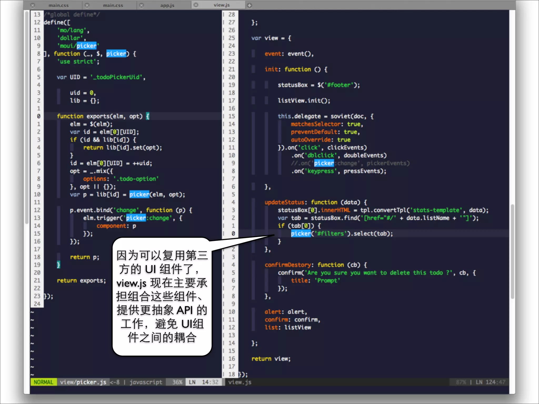Click 'alert: alert,' line
The width and height of the screenshot is (539, 404).
[286, 312]
